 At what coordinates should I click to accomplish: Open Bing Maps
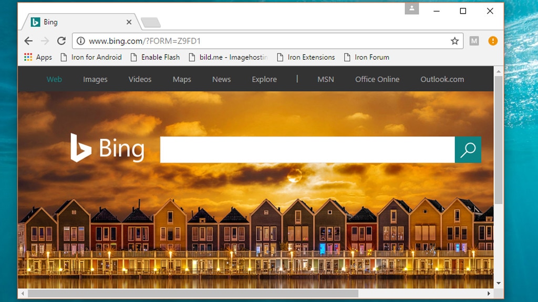182,79
